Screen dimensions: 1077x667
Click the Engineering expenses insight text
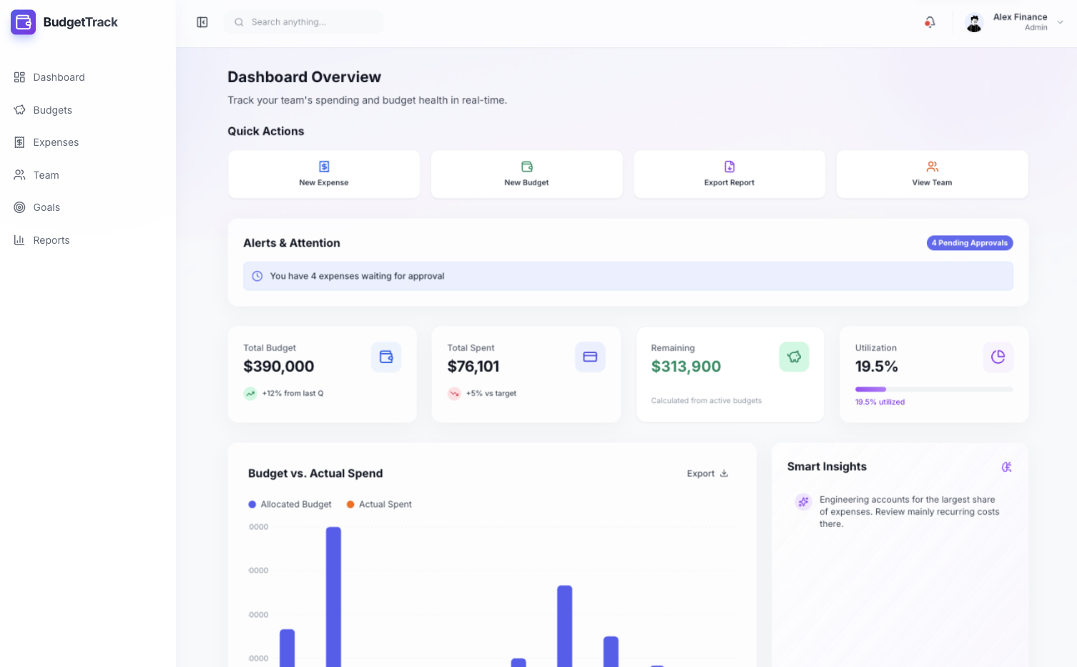tap(909, 512)
